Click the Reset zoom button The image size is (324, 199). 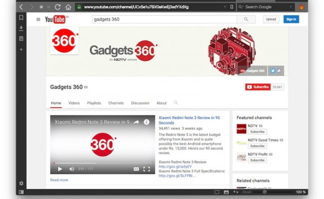247,192
